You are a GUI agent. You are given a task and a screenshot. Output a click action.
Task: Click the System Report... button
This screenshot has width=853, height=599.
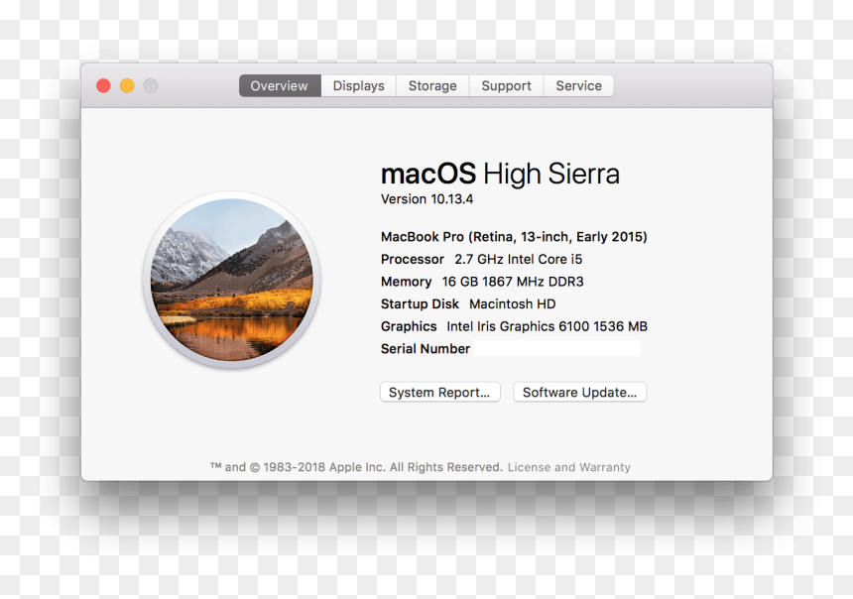(439, 393)
